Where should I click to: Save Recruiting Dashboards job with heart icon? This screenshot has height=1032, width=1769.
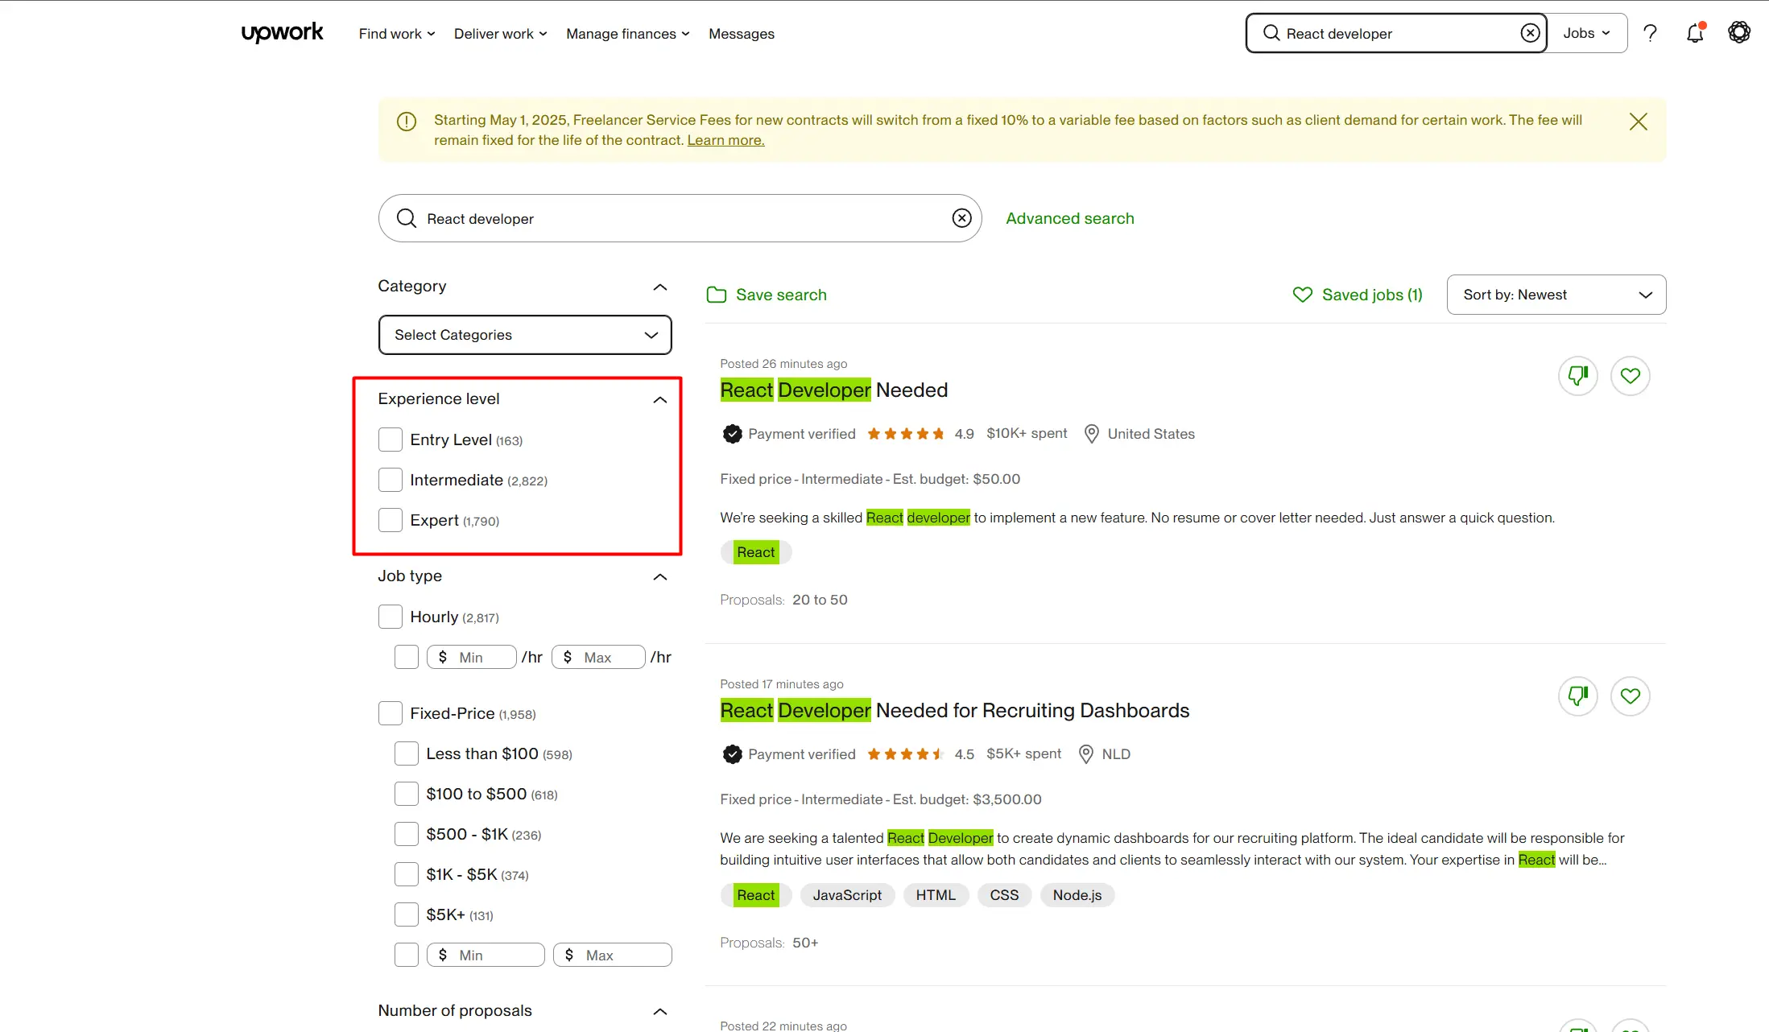[x=1630, y=696]
